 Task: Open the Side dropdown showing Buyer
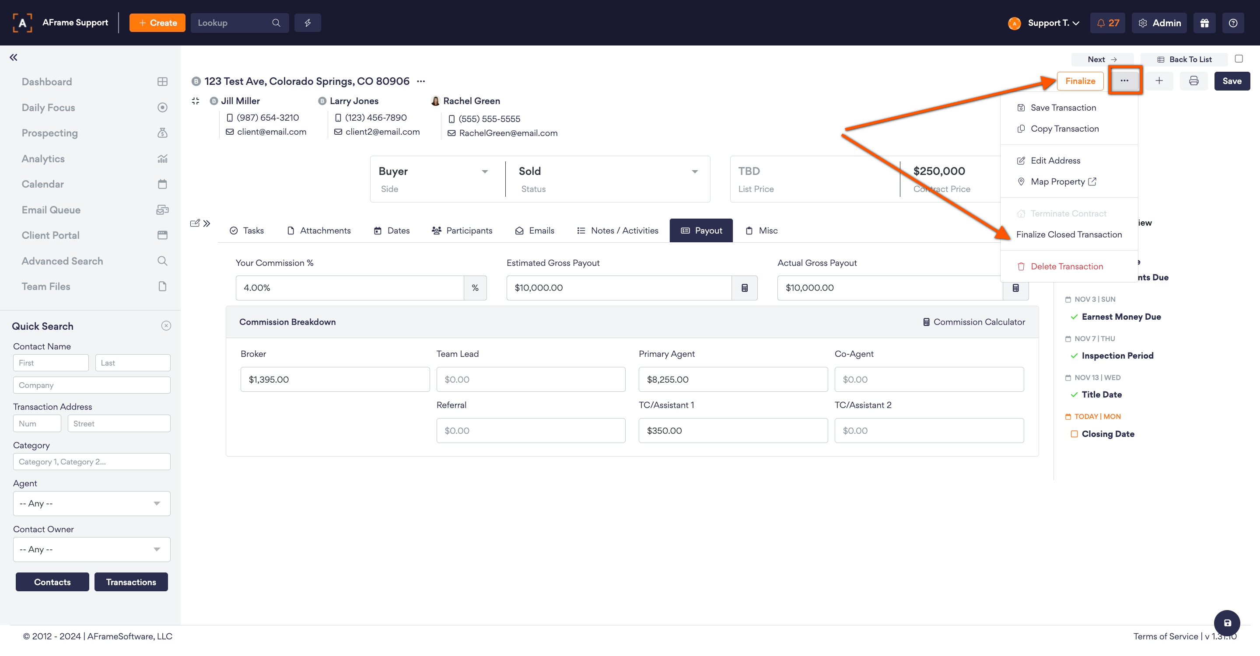coord(434,171)
